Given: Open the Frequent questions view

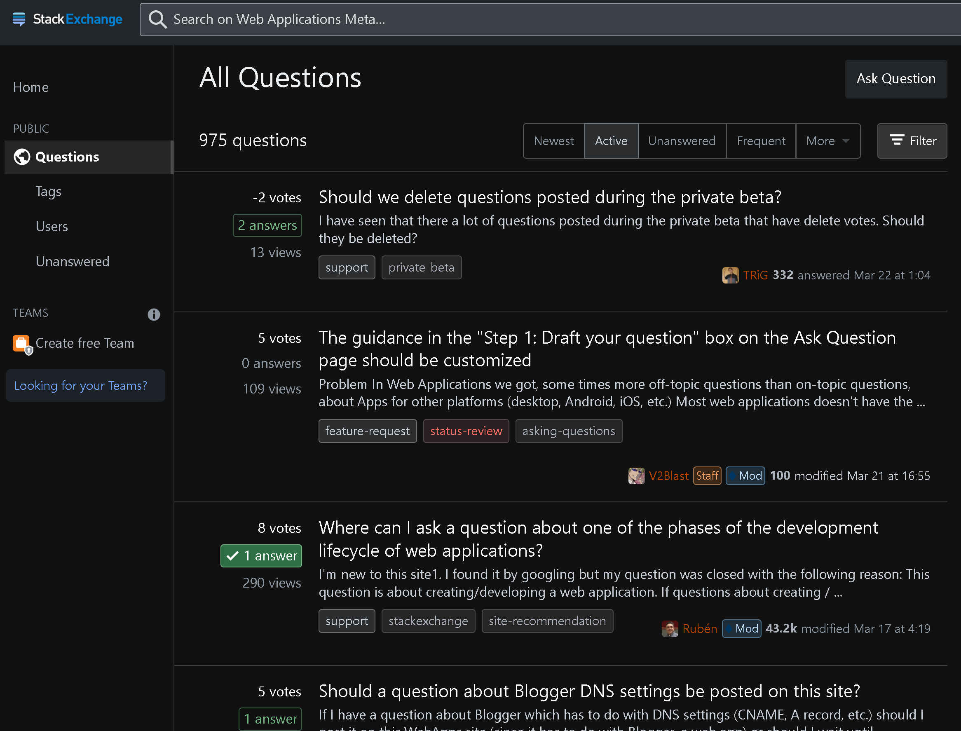Looking at the screenshot, I should tap(761, 141).
